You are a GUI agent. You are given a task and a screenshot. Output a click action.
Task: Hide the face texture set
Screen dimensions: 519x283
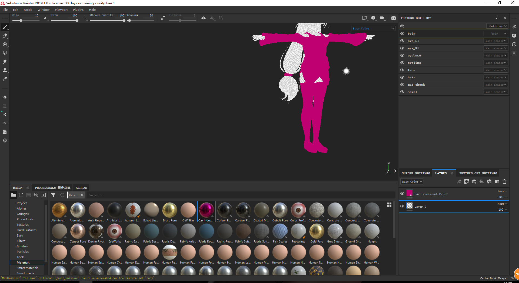coord(402,70)
